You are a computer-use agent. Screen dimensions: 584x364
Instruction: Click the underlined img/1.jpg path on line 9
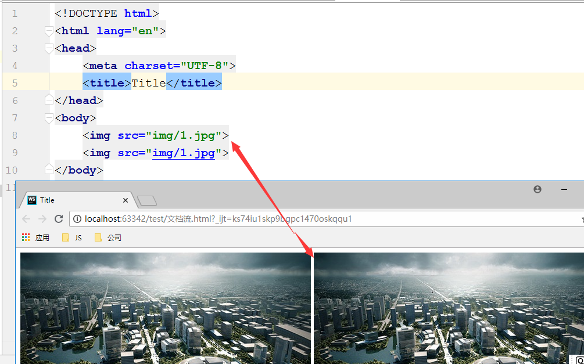pyautogui.click(x=184, y=153)
